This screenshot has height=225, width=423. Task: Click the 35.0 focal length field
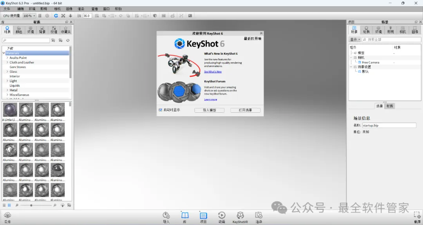pos(87,16)
